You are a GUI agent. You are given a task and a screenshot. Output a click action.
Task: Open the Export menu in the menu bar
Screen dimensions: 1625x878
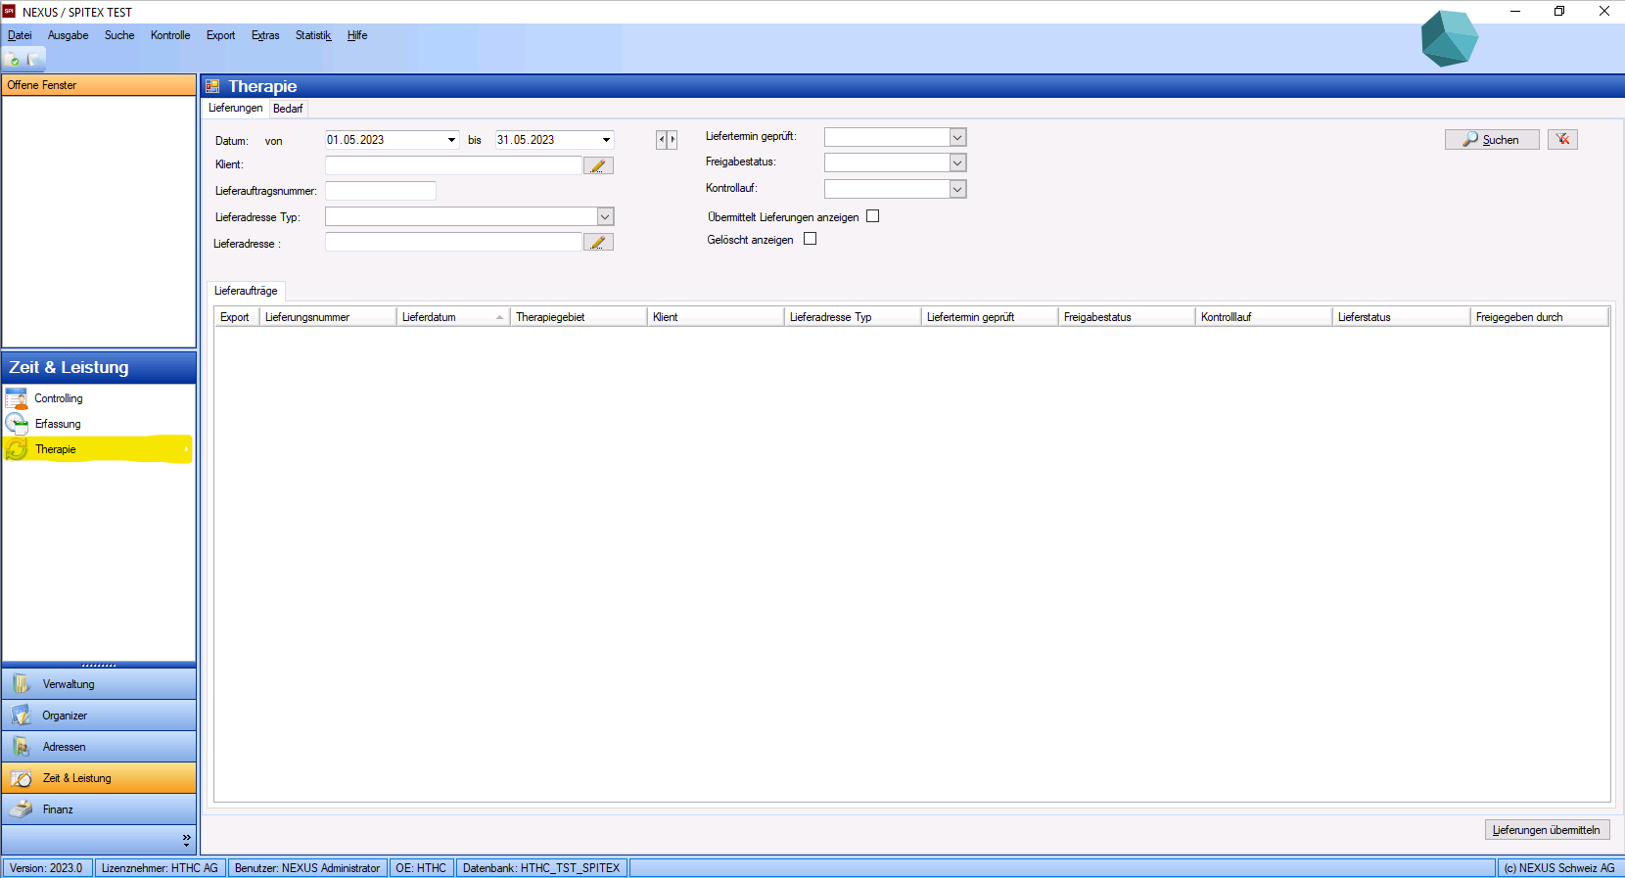(220, 35)
